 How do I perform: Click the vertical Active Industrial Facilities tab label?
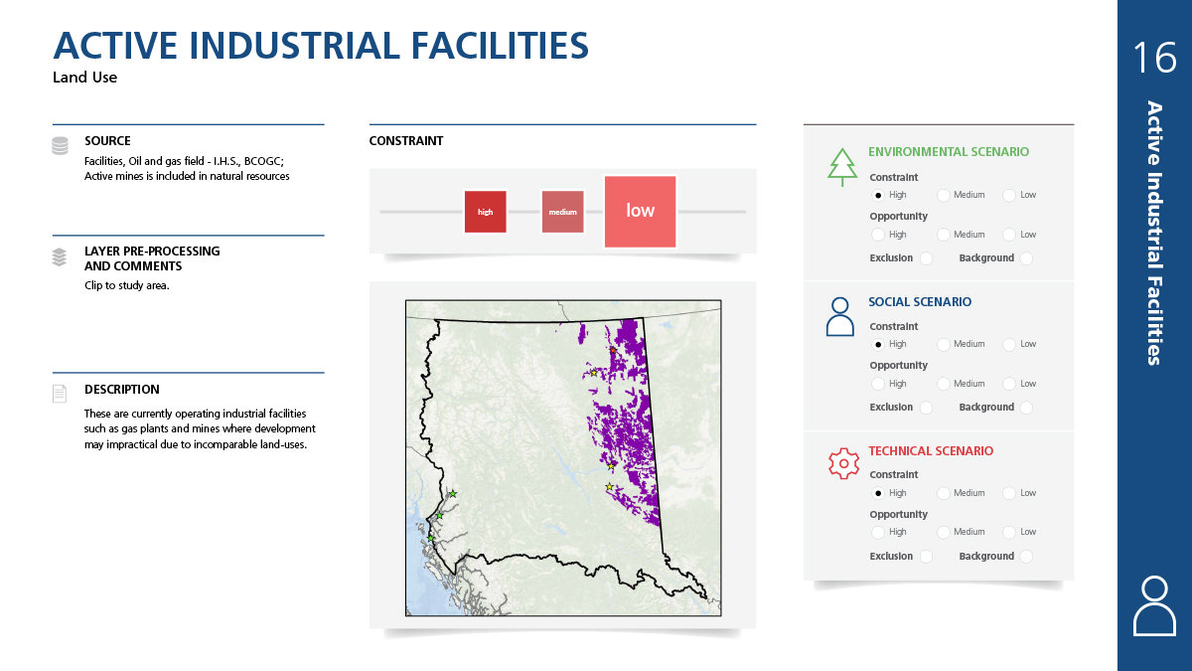tap(1154, 233)
